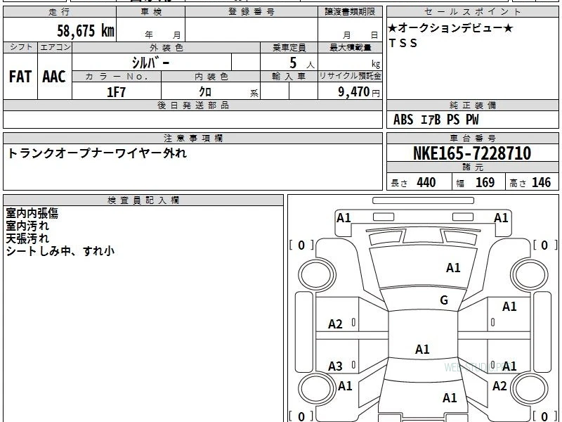
Task: Select the 検査員記入欄 header bar
Action: click(x=143, y=200)
